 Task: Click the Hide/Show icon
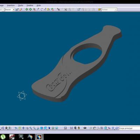coord(53,128)
